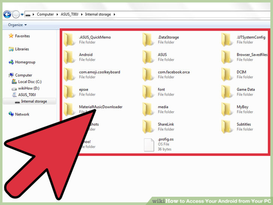
Task: Click the MyBoy folder name
Action: click(x=243, y=107)
